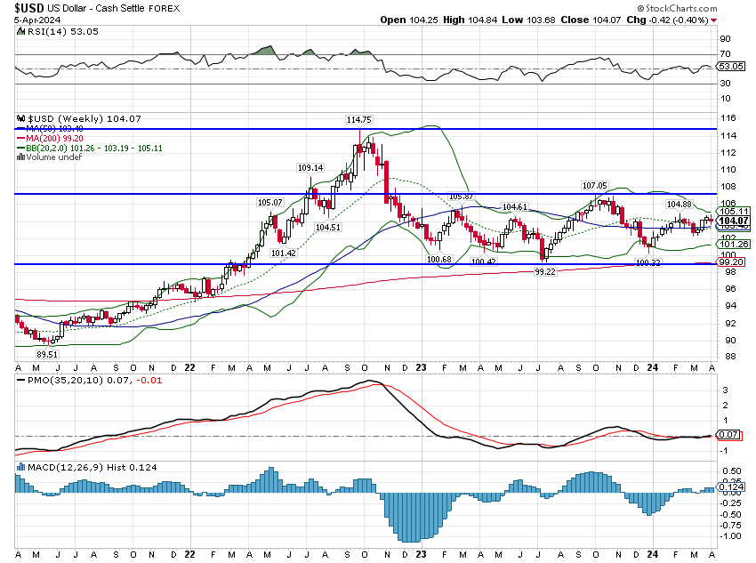Click the 0.124 MACD histogram value tag
Viewport: 756px width, 563px height.
pyautogui.click(x=731, y=487)
